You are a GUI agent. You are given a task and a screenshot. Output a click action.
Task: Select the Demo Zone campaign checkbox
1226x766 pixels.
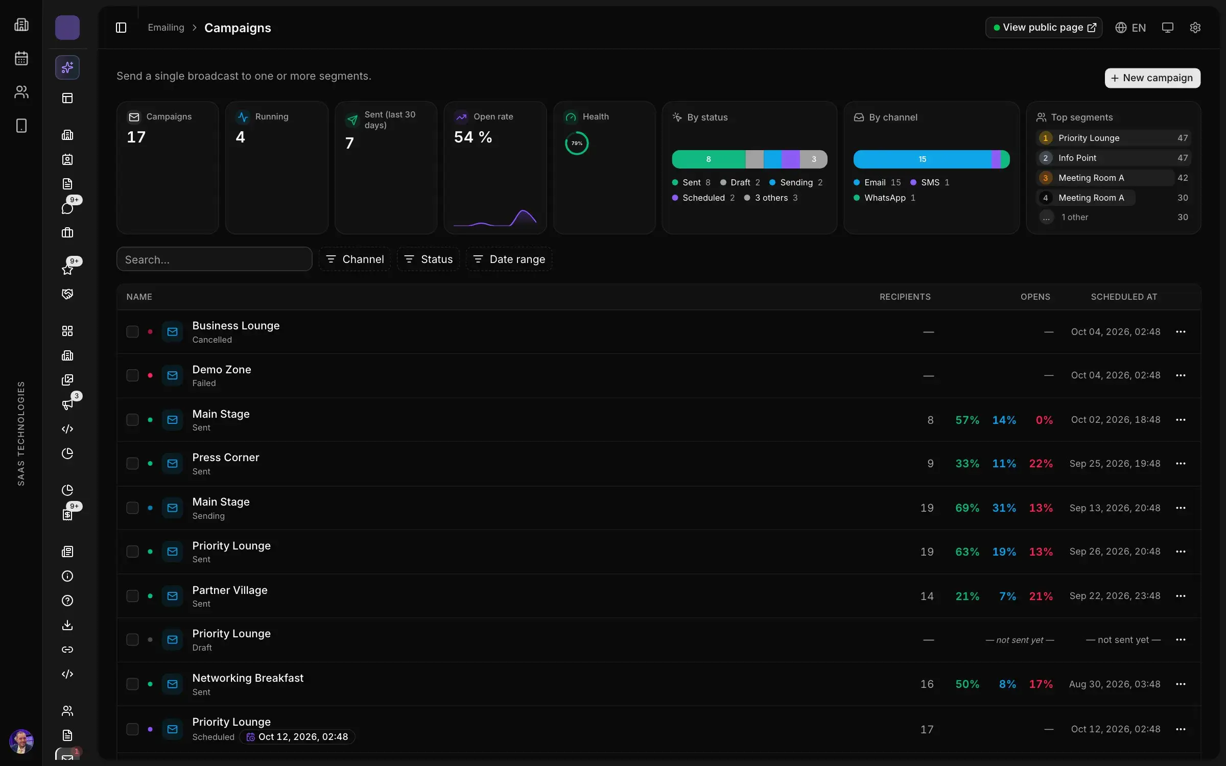click(132, 375)
